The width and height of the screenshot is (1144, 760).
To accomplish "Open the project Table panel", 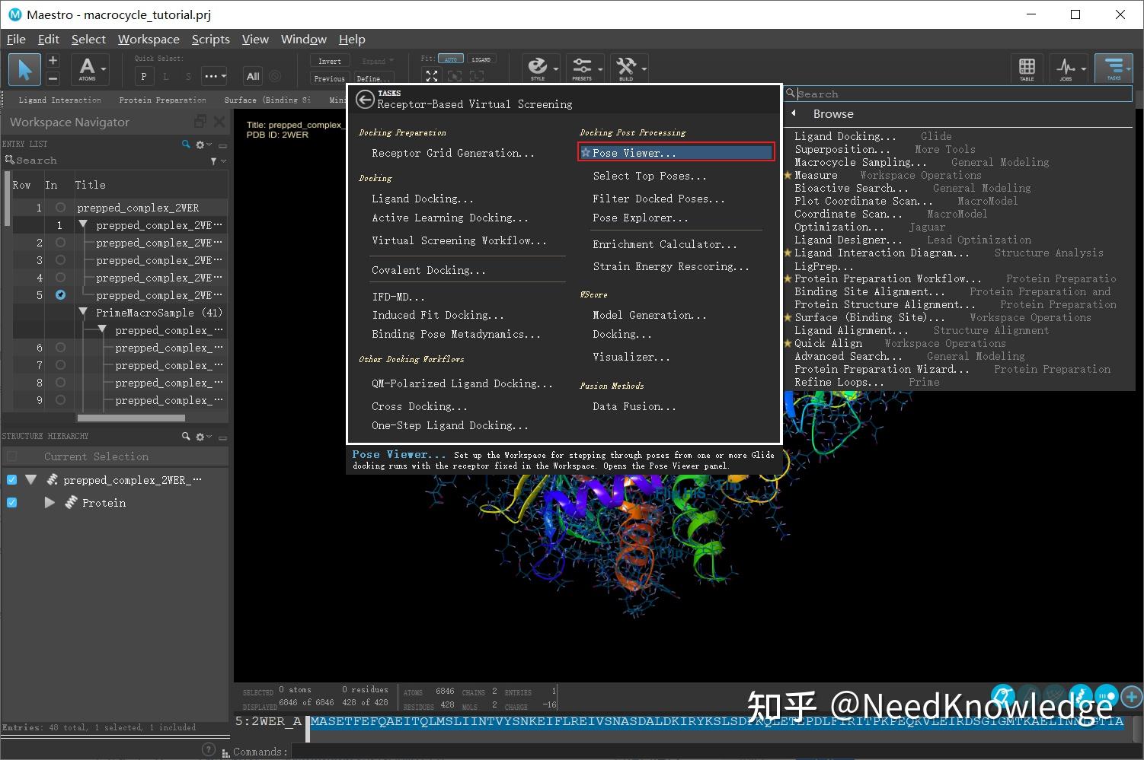I will pyautogui.click(x=1027, y=68).
